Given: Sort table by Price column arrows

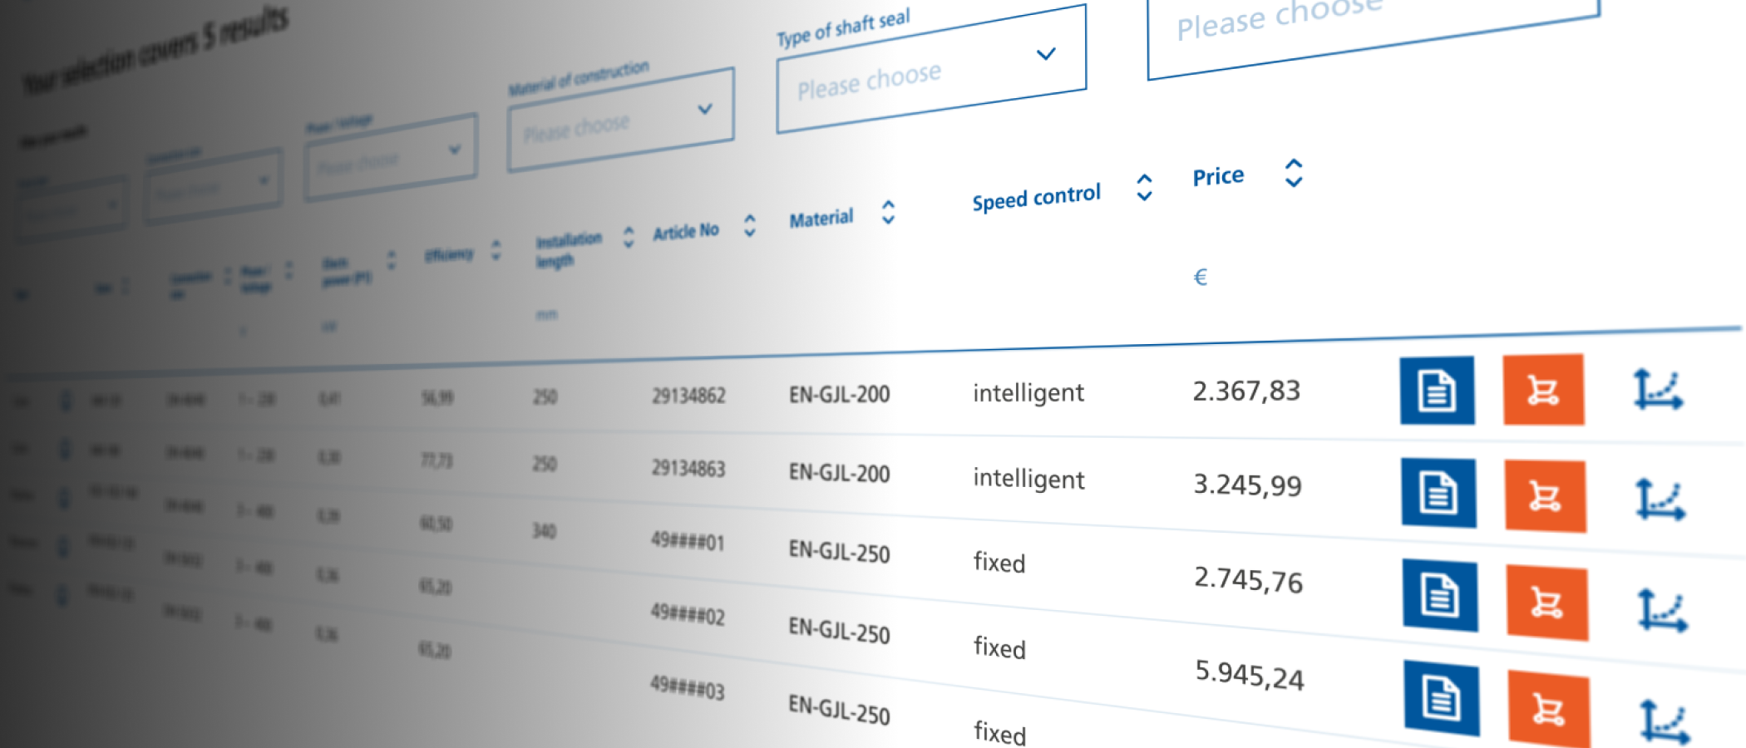Looking at the screenshot, I should click(1293, 173).
